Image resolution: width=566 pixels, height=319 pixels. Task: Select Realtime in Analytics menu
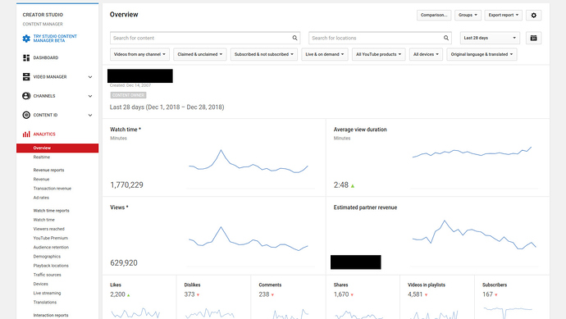click(x=42, y=157)
